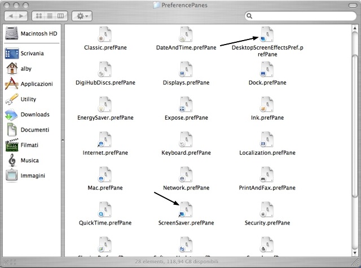Open Macintosh HD in the sidebar
This screenshot has height=268, width=361.
32,33
